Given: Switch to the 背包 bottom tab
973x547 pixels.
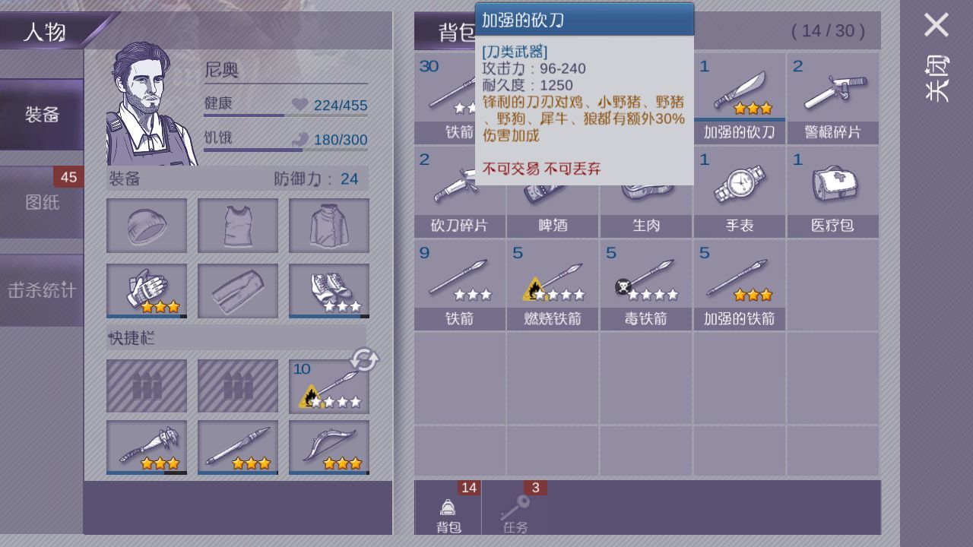Looking at the screenshot, I should pos(448,507).
